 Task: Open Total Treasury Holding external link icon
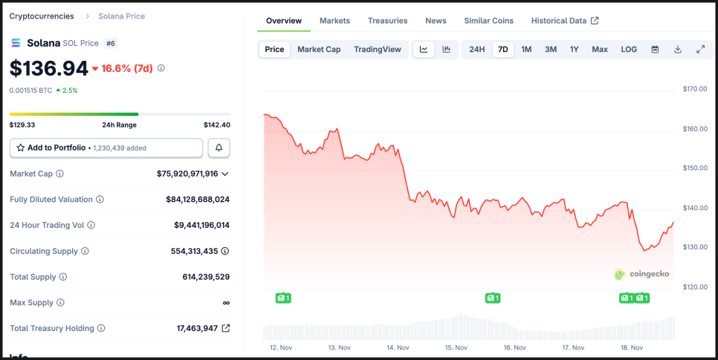(226, 328)
